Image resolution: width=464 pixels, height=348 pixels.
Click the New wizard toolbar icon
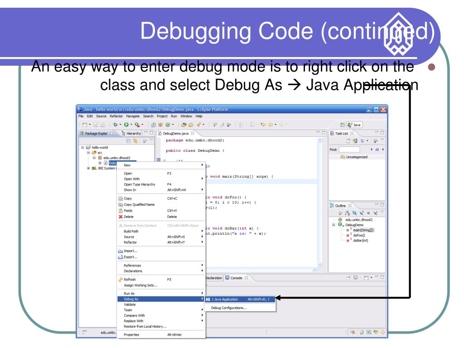[x=85, y=125]
